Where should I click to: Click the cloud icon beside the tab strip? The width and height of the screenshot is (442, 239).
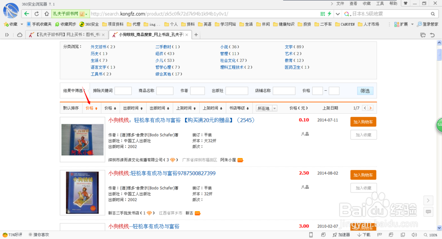pyautogui.click(x=19, y=35)
